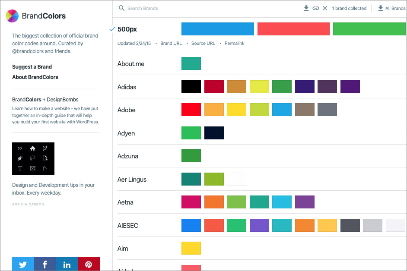Clear the collected brands with X icon
The image size is (407, 271).
pyautogui.click(x=325, y=8)
